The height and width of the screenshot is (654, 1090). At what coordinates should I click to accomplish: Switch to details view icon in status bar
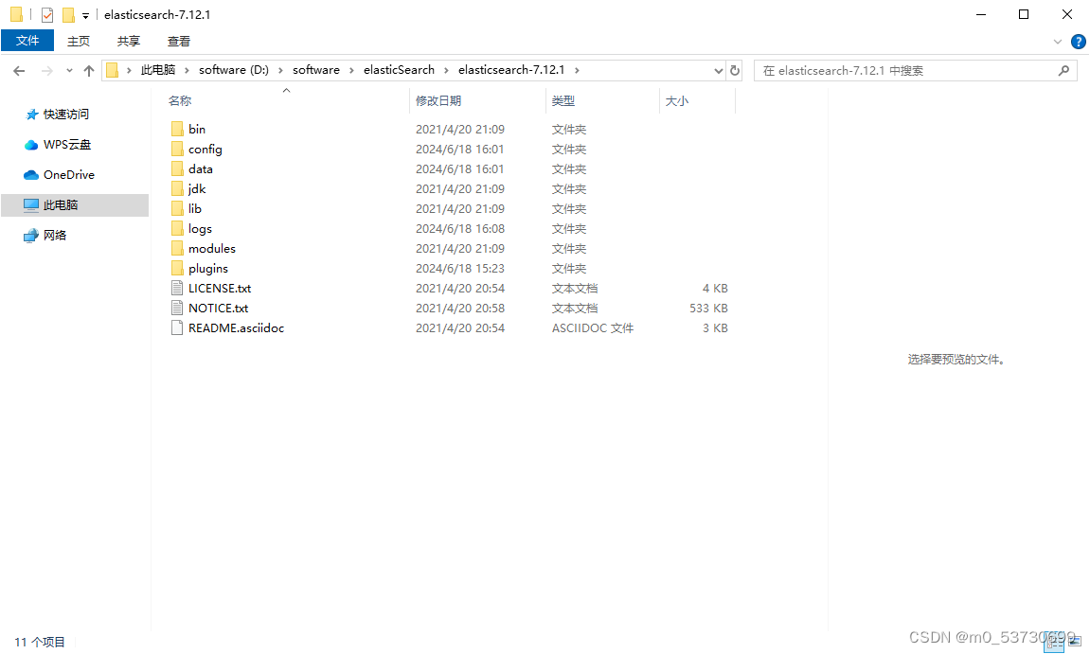[1054, 643]
